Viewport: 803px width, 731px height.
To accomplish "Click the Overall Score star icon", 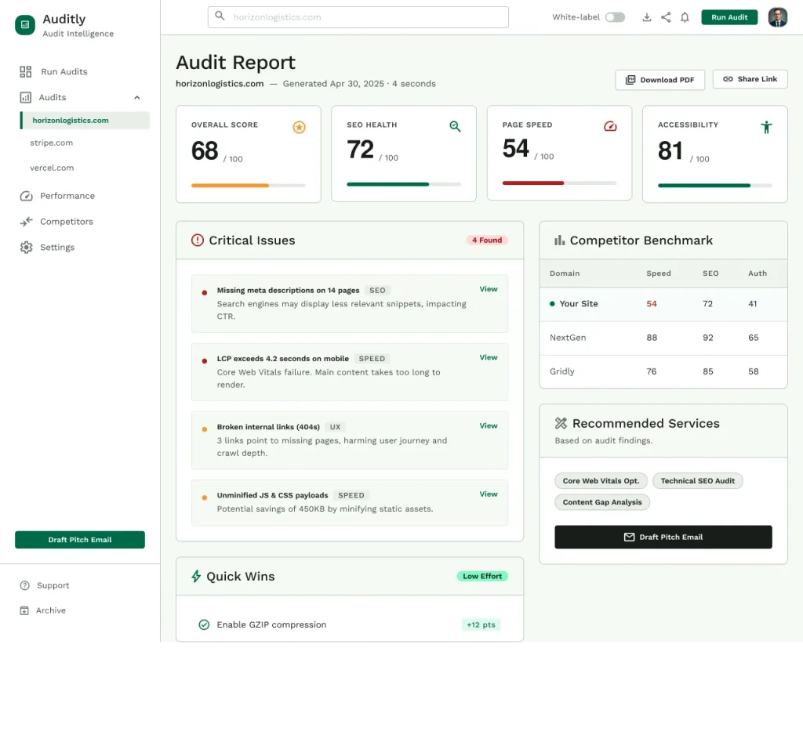I will tap(299, 127).
